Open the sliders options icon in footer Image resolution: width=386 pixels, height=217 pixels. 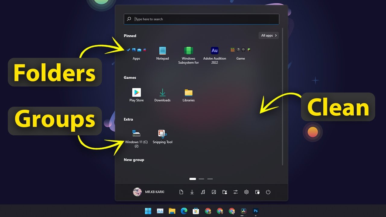pyautogui.click(x=236, y=192)
